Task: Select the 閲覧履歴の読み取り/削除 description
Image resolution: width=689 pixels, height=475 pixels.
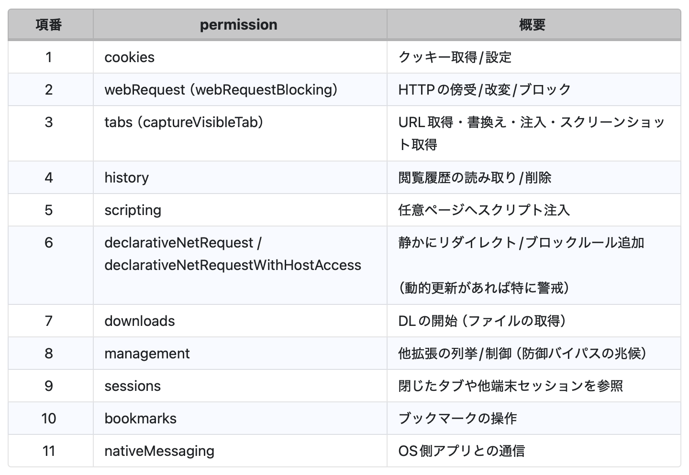Action: coord(475,178)
